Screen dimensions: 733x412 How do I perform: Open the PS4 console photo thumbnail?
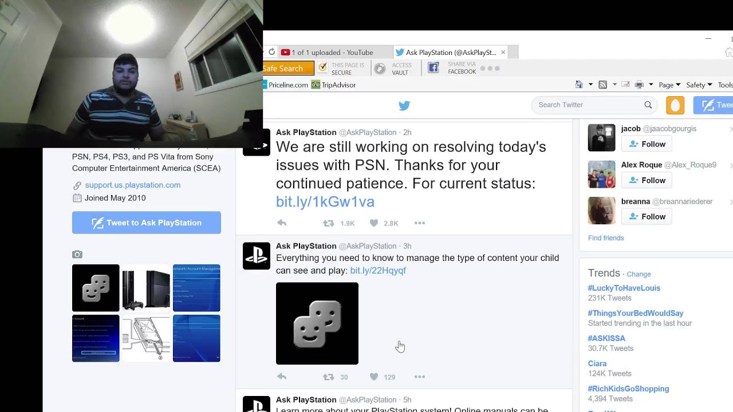click(x=146, y=288)
